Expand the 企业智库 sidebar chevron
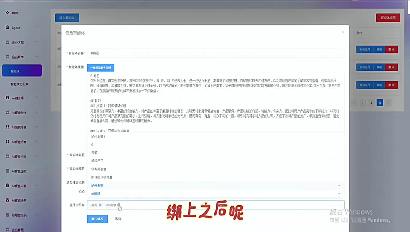Image resolution: width=410 pixels, height=232 pixels. 37,57
